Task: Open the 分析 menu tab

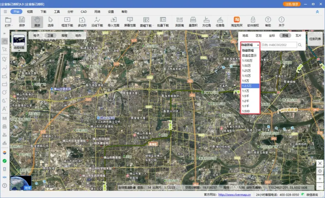Action: click(x=70, y=12)
